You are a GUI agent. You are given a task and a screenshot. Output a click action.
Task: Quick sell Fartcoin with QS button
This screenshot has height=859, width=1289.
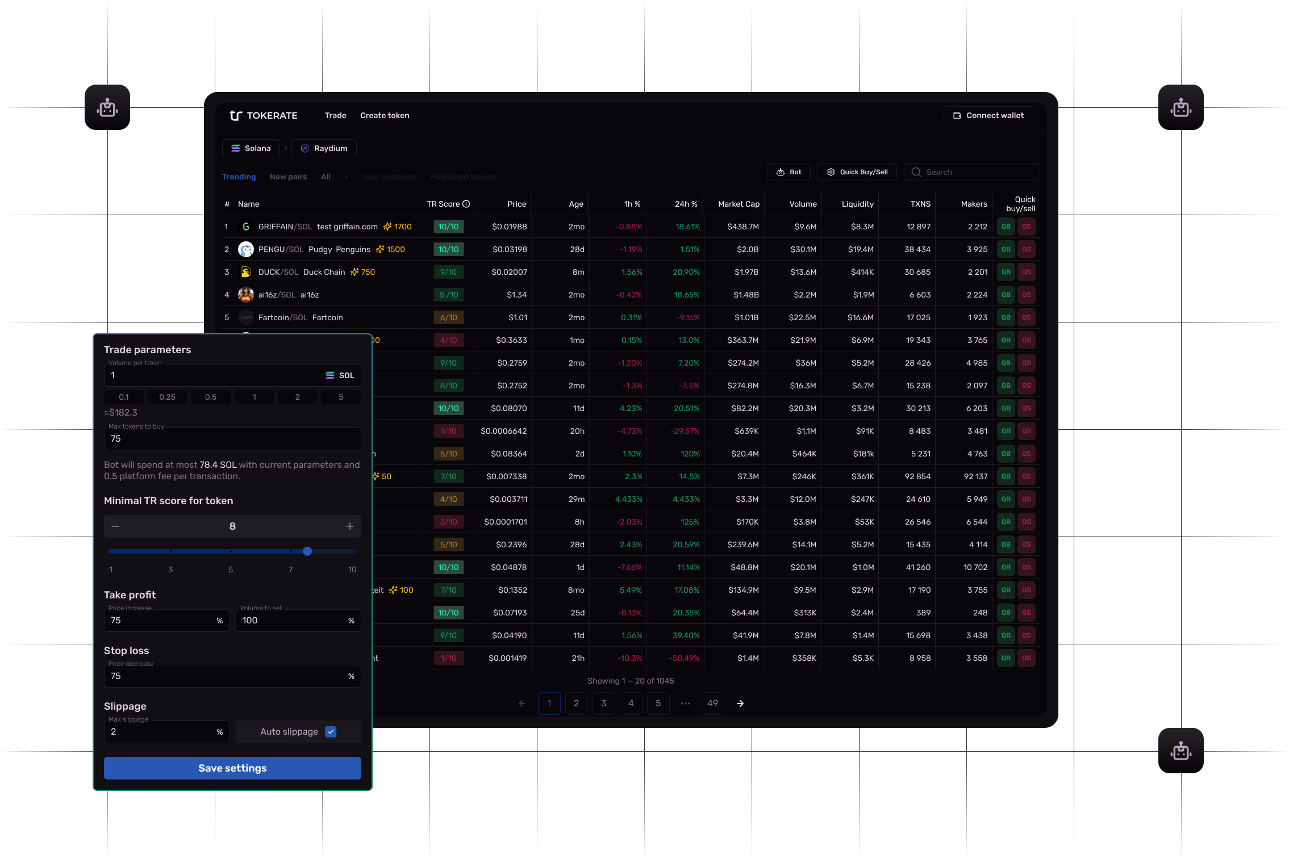pyautogui.click(x=1027, y=317)
